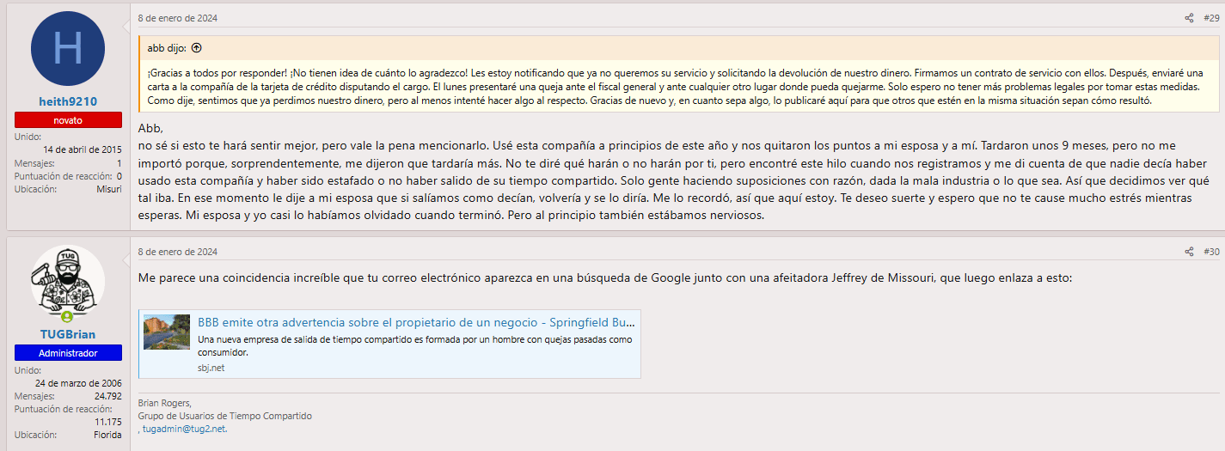Screen dimensions: 1225x451
Task: Click the "abb dijo:" quote header
Action: (x=167, y=48)
